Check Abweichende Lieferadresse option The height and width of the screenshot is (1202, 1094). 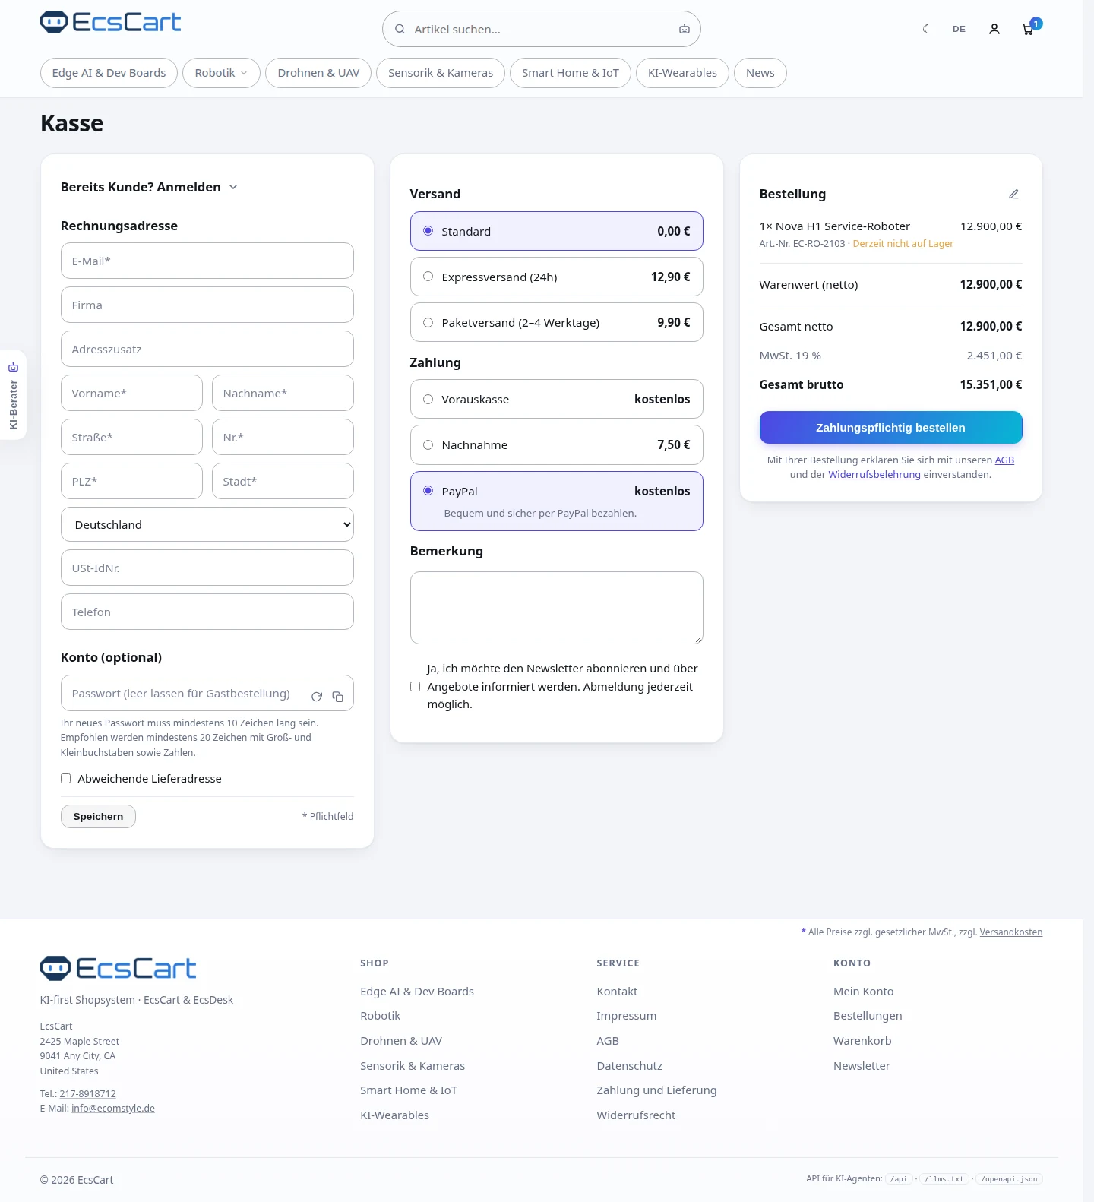click(x=66, y=779)
